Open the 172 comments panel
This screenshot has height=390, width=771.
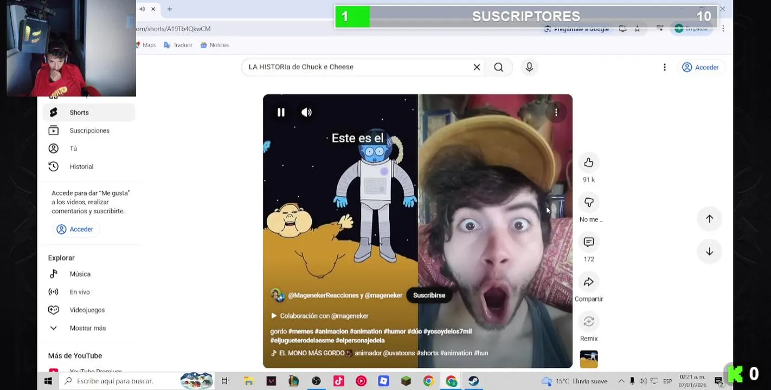[x=589, y=242]
